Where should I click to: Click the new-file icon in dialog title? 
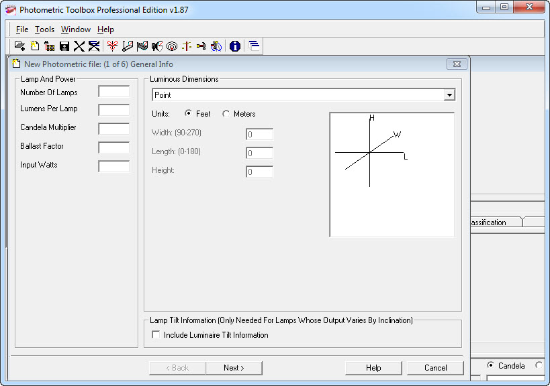click(x=16, y=64)
